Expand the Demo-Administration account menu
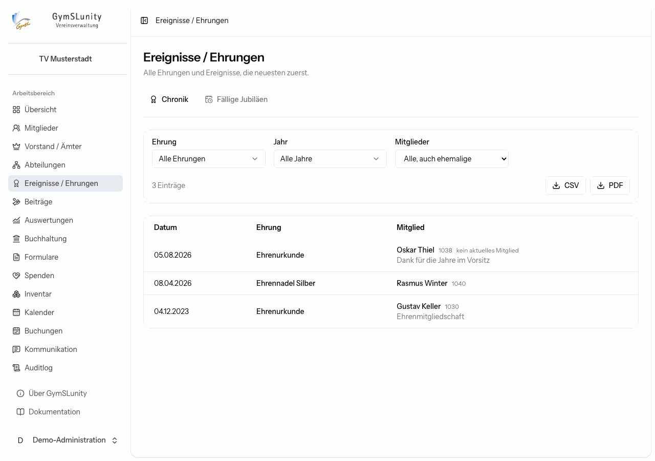 coord(65,440)
